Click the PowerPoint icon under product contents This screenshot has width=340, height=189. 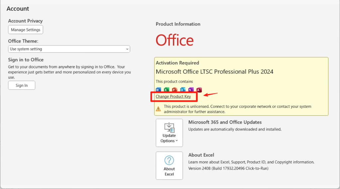[175, 90]
